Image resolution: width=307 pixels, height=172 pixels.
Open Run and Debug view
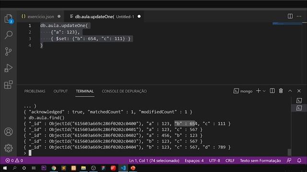click(x=9, y=68)
